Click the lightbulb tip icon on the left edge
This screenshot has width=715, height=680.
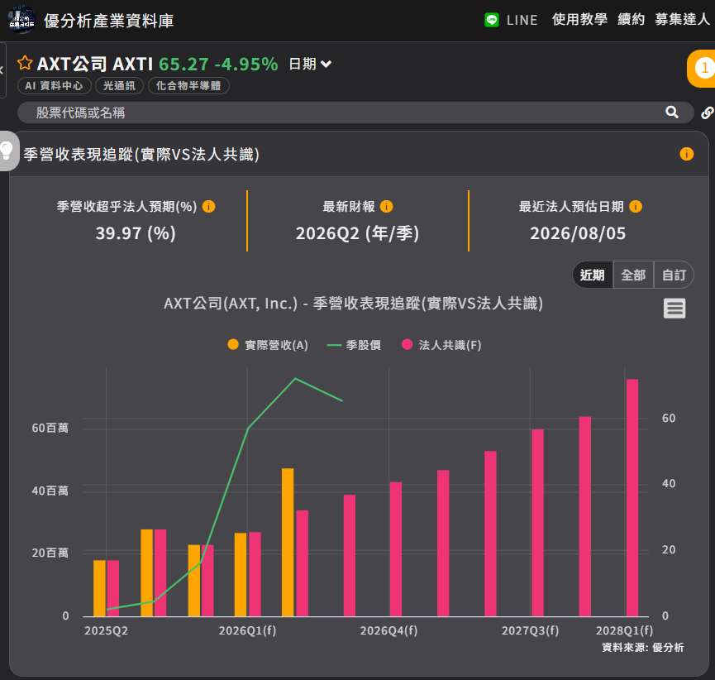click(x=7, y=151)
